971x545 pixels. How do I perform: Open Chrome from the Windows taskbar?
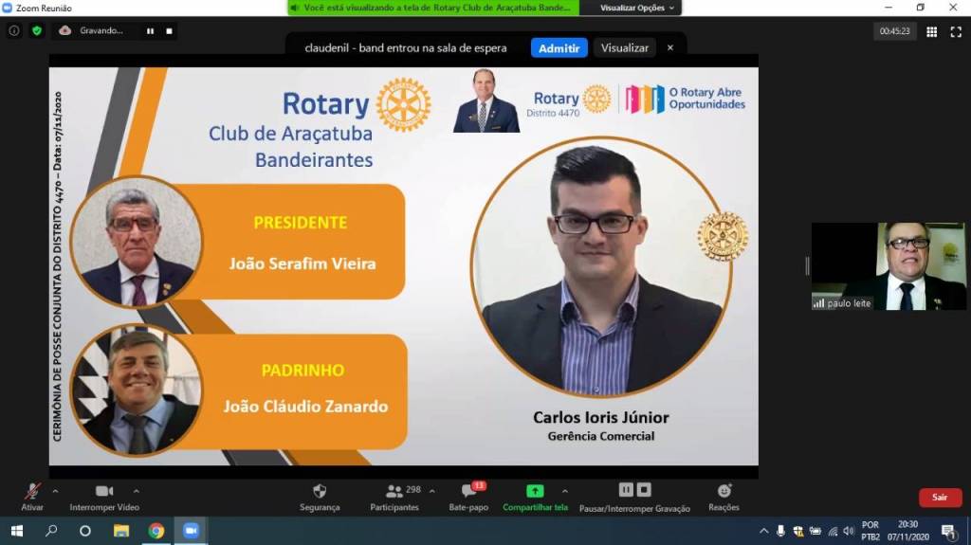(156, 531)
